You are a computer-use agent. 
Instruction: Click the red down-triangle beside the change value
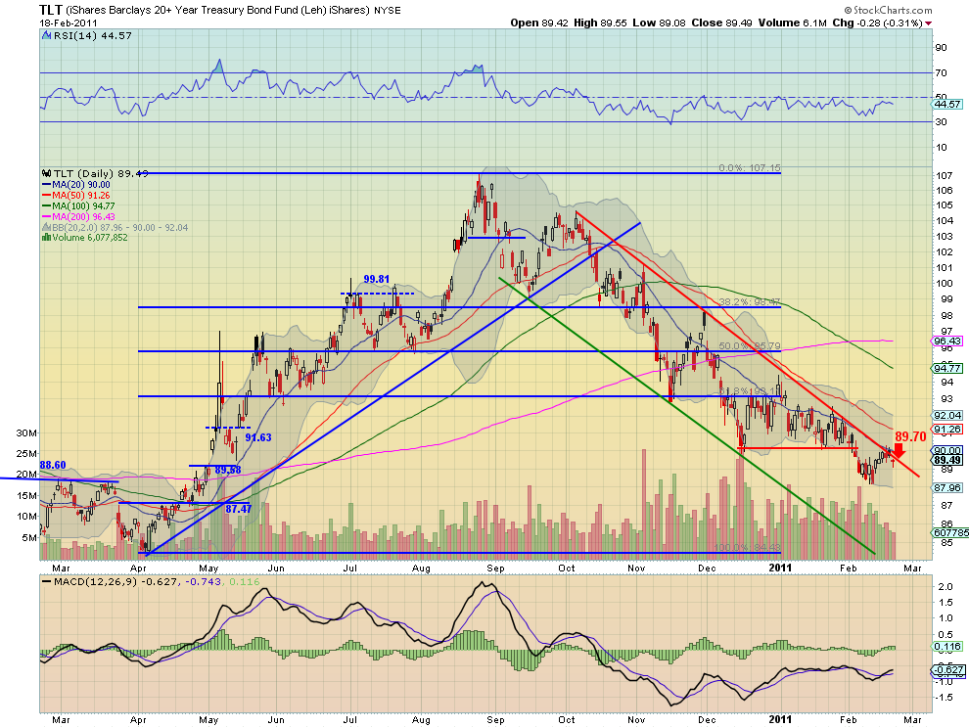point(929,23)
